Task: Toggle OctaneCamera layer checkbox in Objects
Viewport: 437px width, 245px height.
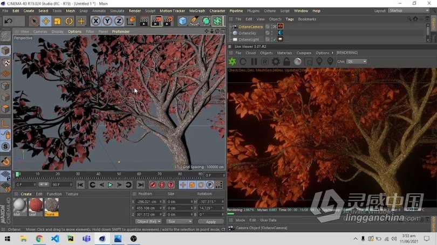Action: (267, 26)
